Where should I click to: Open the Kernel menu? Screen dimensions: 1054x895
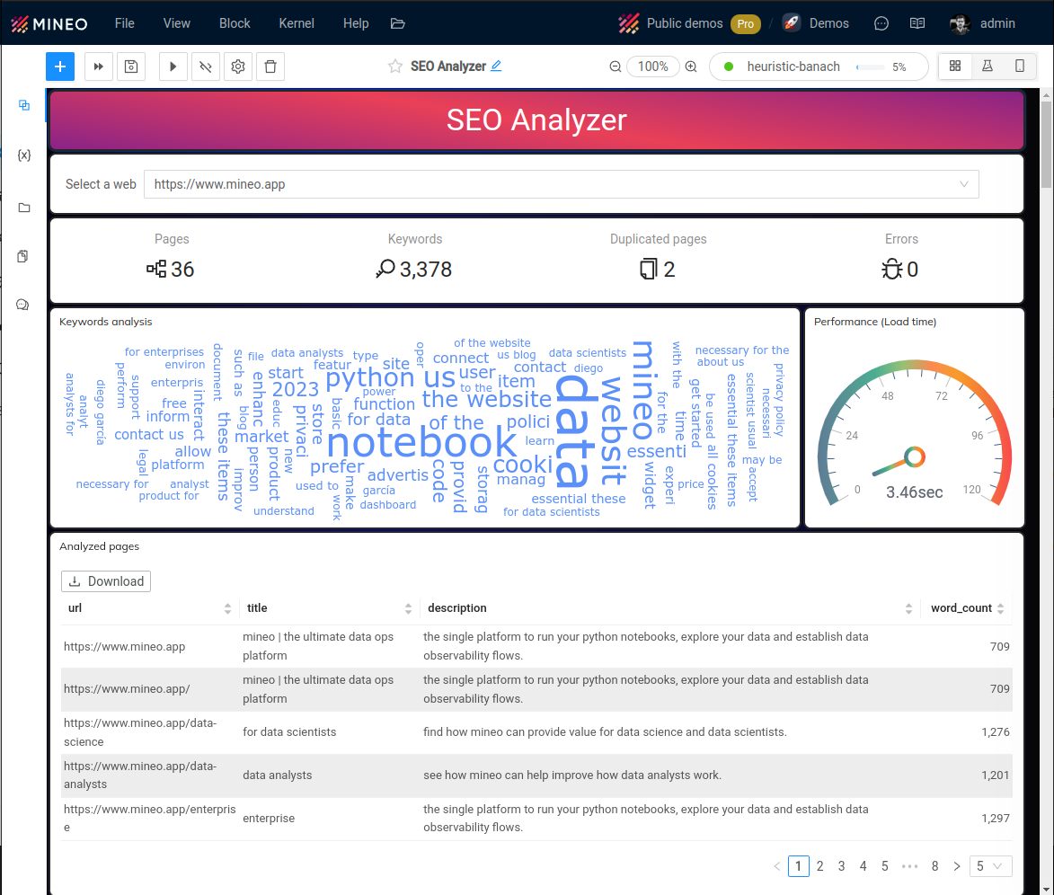click(x=297, y=23)
